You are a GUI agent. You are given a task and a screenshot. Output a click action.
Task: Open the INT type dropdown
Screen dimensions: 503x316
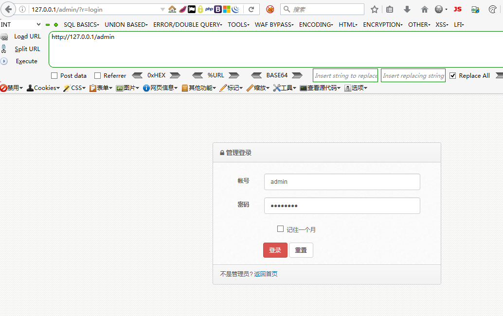tap(21, 25)
